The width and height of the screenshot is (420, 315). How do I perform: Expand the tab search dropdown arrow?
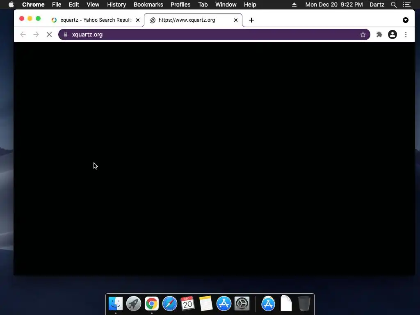[406, 20]
